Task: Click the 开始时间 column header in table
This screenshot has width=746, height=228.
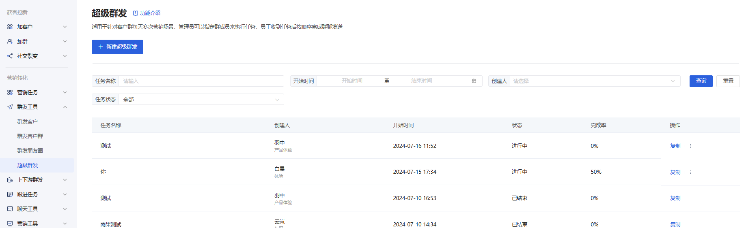Action: click(403, 125)
